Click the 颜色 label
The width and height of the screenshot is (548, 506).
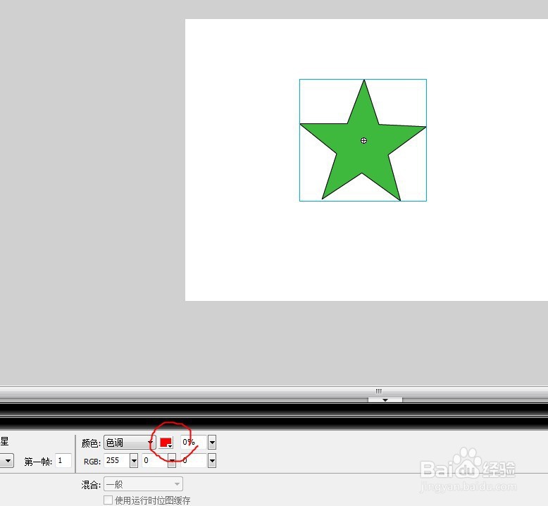[91, 443]
